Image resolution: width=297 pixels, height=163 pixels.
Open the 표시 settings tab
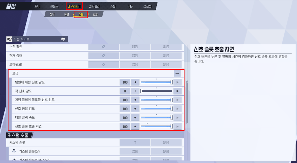tap(37, 6)
